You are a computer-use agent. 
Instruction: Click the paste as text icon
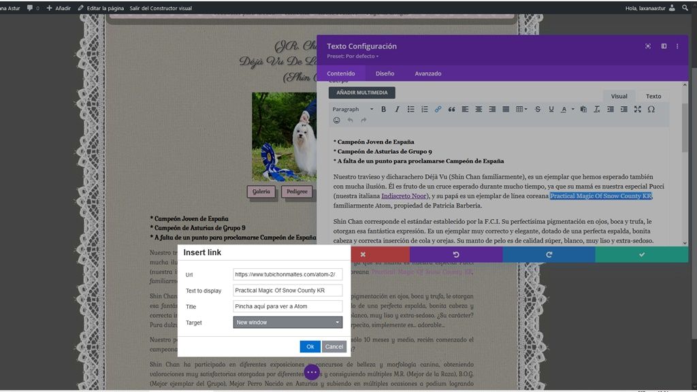(x=583, y=110)
